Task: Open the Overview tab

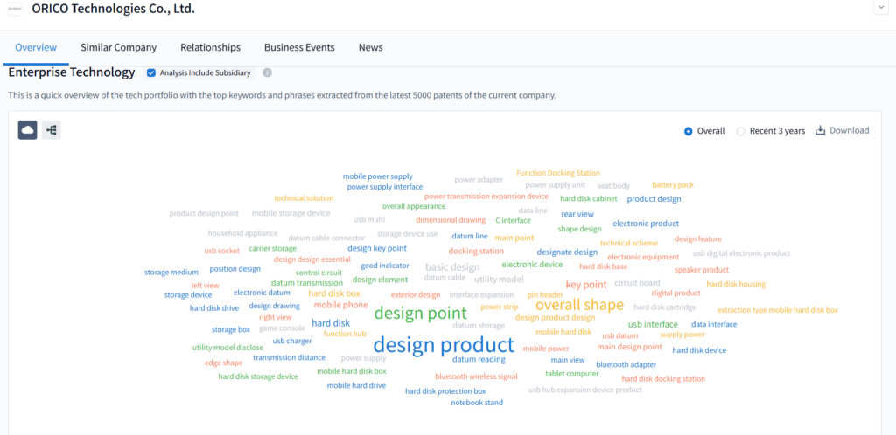Action: click(36, 47)
